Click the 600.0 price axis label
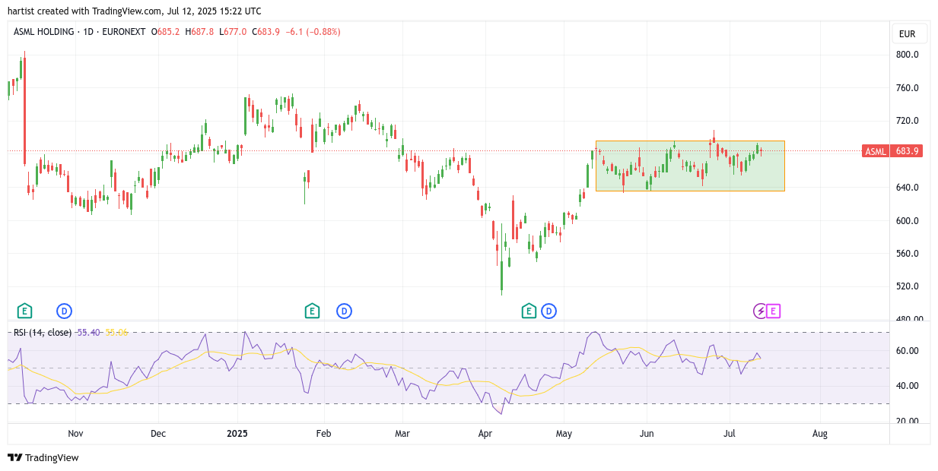Viewport: 938px width, 471px height. [908, 221]
